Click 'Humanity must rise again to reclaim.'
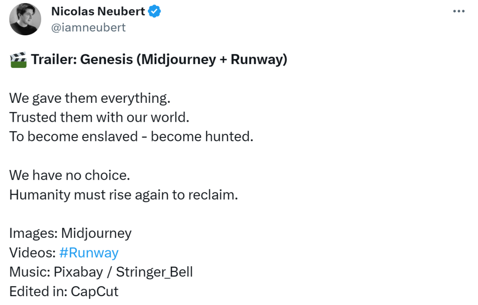This screenshot has width=478, height=305. 124,195
